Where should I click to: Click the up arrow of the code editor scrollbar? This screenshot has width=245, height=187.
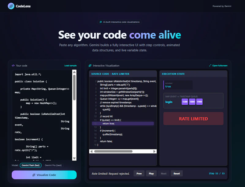pyautogui.click(x=74, y=72)
